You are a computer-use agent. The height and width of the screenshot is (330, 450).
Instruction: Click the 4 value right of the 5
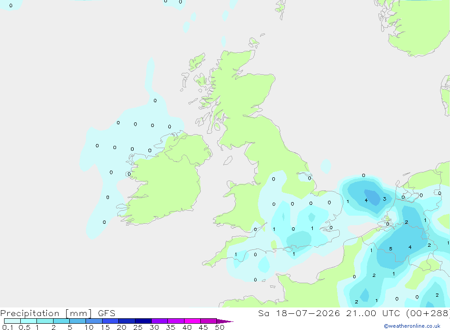pyautogui.click(x=410, y=247)
